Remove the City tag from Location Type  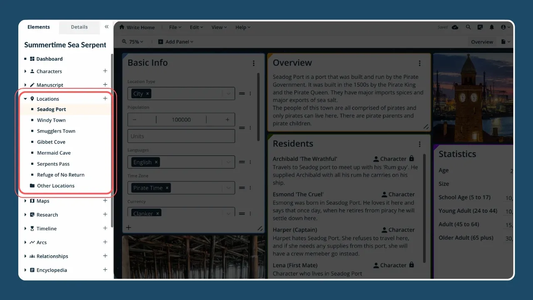[x=147, y=94]
